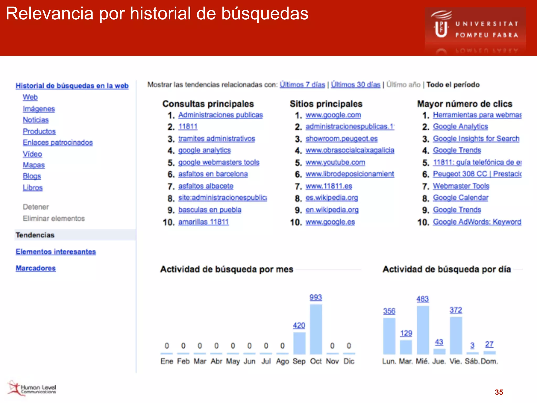Visit www.obrasocialcaixagalicia site link
537x403 pixels.
pos(350,150)
